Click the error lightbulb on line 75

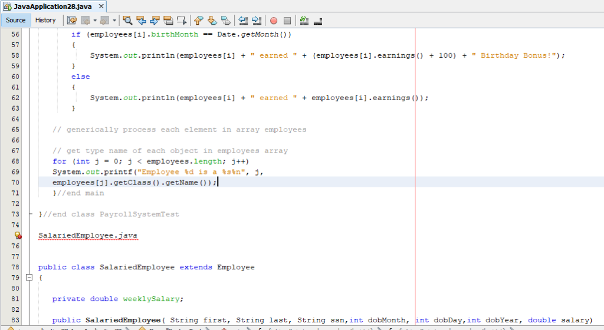click(x=18, y=235)
